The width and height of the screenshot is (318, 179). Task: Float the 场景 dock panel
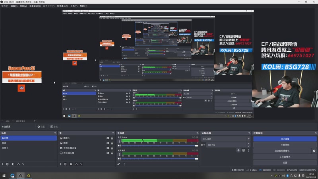point(55,133)
